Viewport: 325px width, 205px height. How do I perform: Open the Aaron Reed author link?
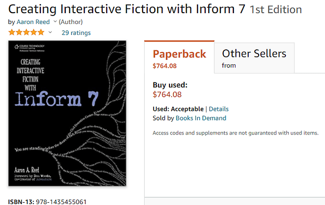coord(33,22)
